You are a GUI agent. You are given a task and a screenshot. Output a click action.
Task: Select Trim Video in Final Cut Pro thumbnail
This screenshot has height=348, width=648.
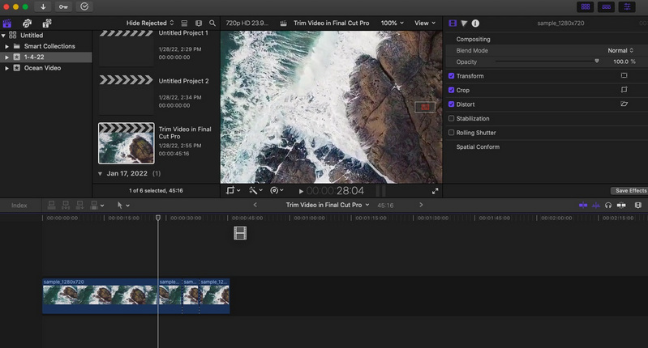tap(127, 143)
